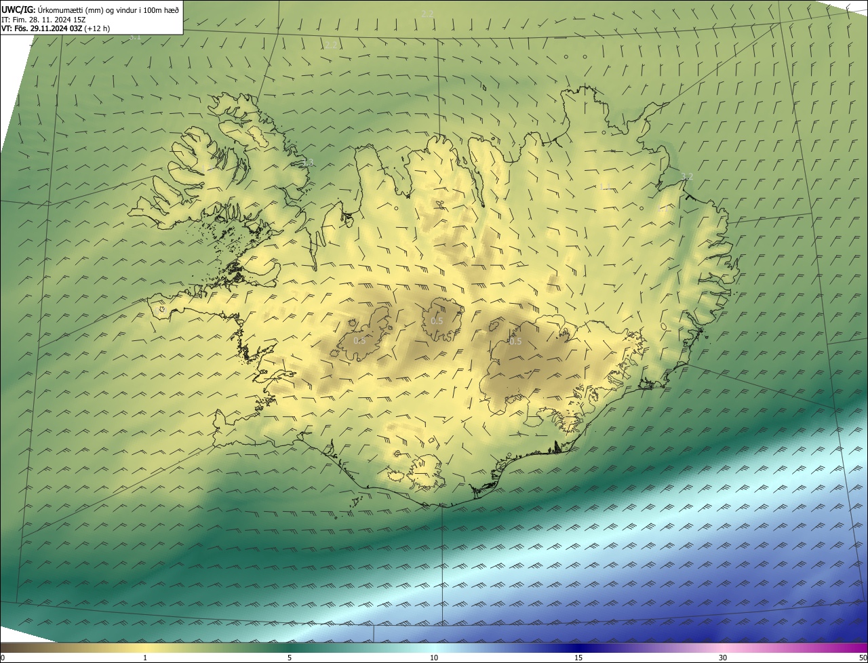The image size is (868, 663).
Task: Click the "0" tick label on the color scale
Action: pos(2,658)
